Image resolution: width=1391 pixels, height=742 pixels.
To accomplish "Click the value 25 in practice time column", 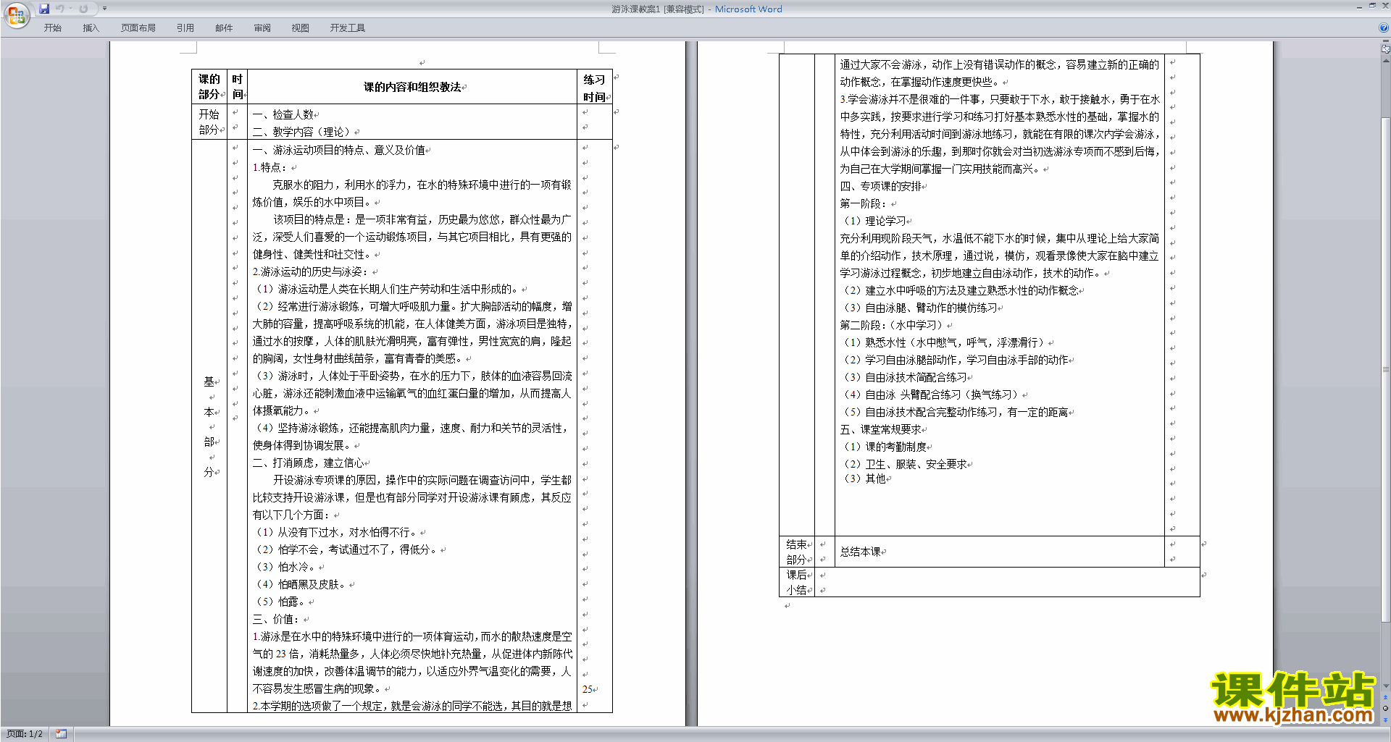I will tap(588, 689).
